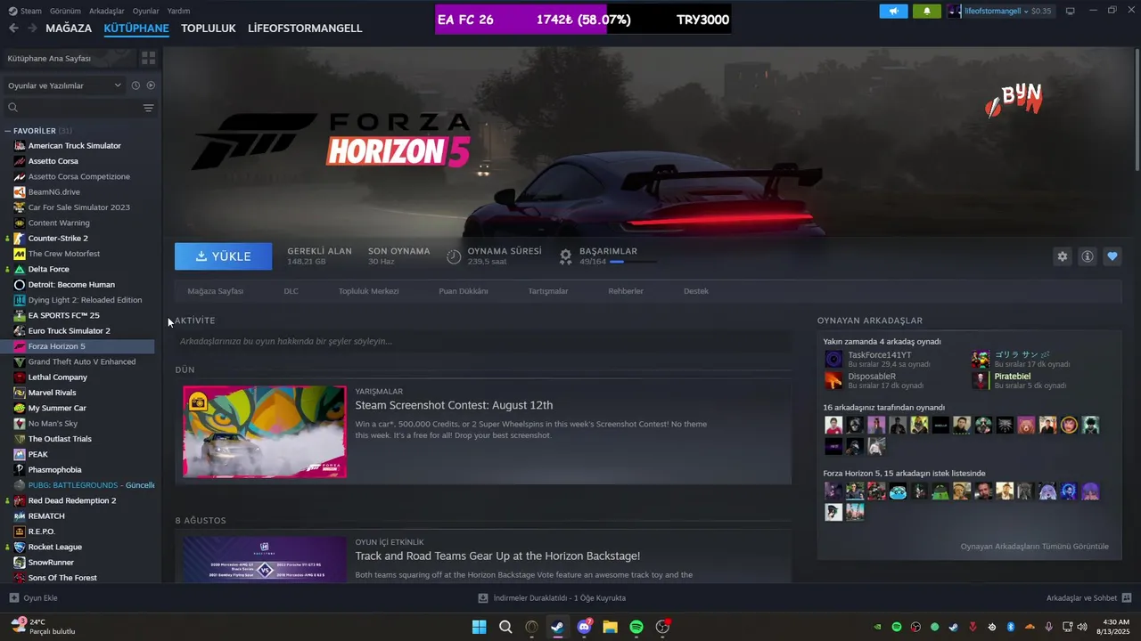Open Puan Dükkânı link

click(x=463, y=291)
